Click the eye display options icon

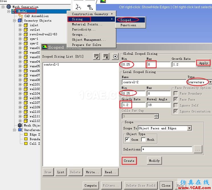point(90,7)
